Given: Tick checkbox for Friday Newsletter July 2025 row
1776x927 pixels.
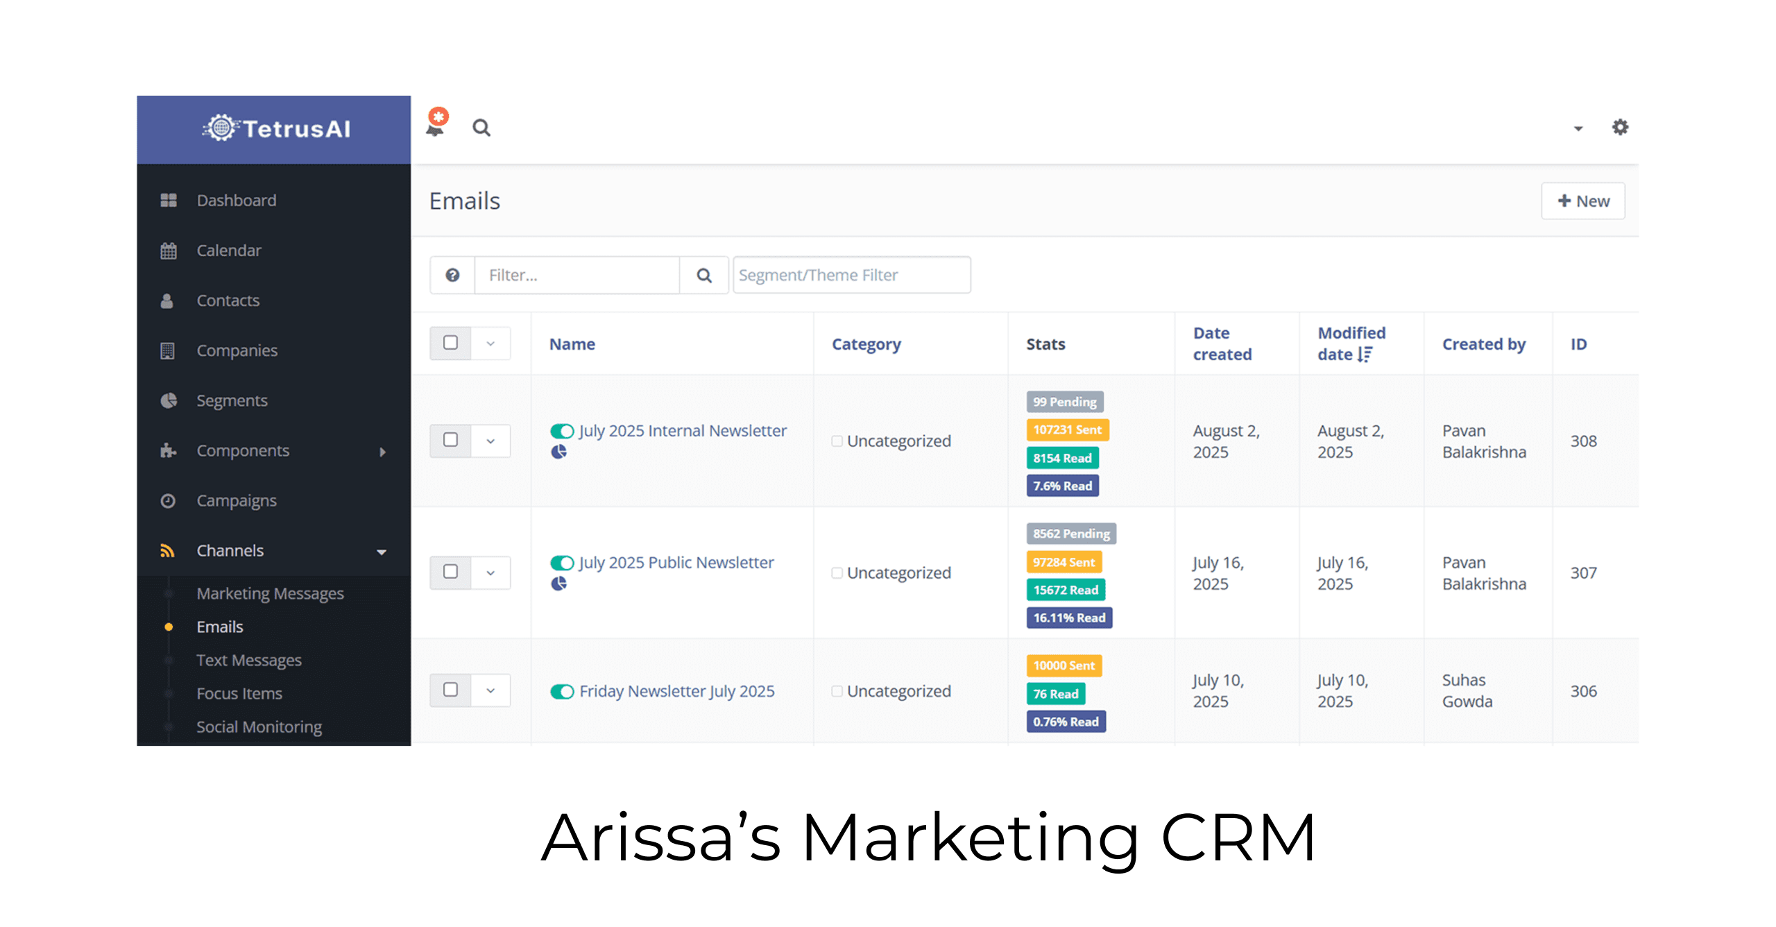Looking at the screenshot, I should [x=450, y=690].
